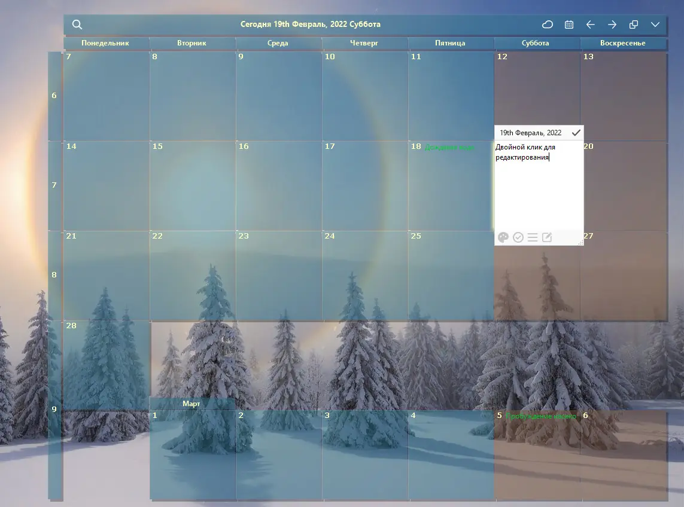Click the Воскресенье column header

click(622, 42)
